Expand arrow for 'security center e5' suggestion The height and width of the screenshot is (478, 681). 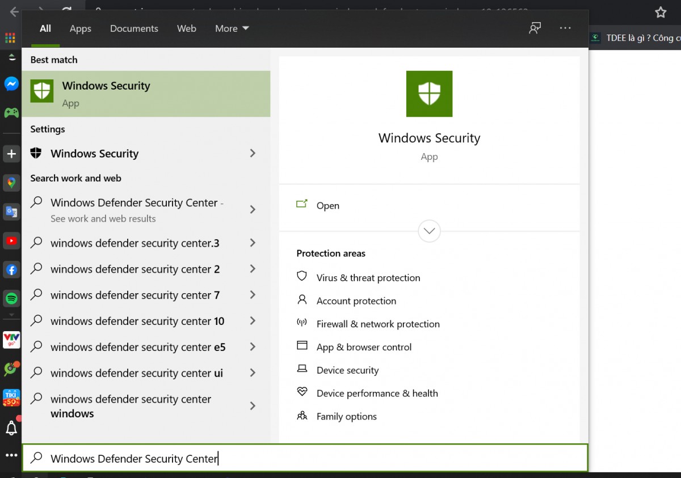[253, 347]
